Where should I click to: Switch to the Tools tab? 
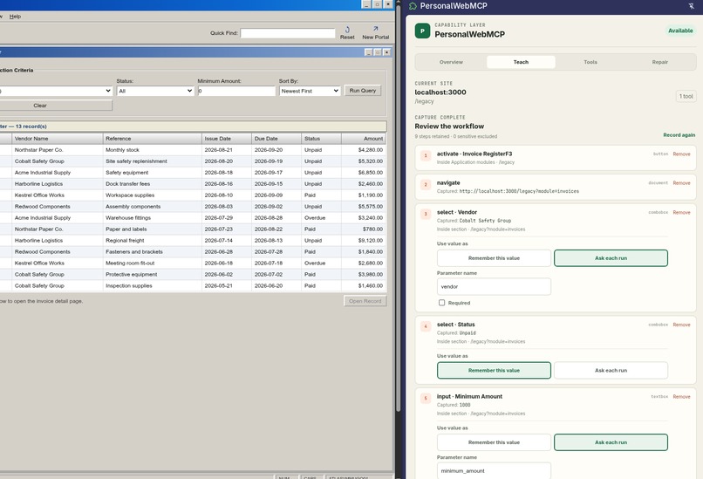590,62
